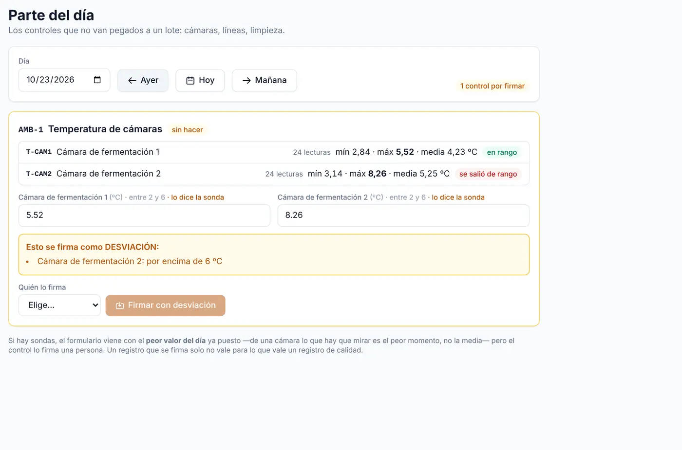682x450 pixels.
Task: Click the calendar icon on Hoy button
Action: (x=190, y=81)
